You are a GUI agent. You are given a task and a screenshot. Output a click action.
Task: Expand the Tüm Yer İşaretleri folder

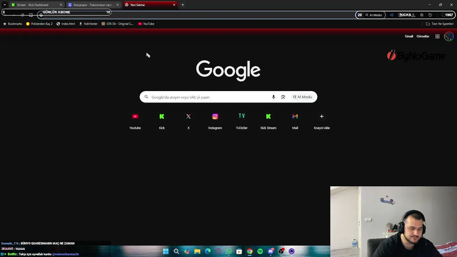[x=440, y=24]
